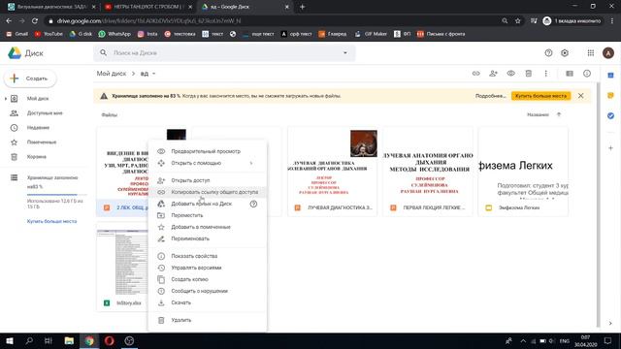
Task: Choose Показать свойства in the context menu
Action: 207,256
